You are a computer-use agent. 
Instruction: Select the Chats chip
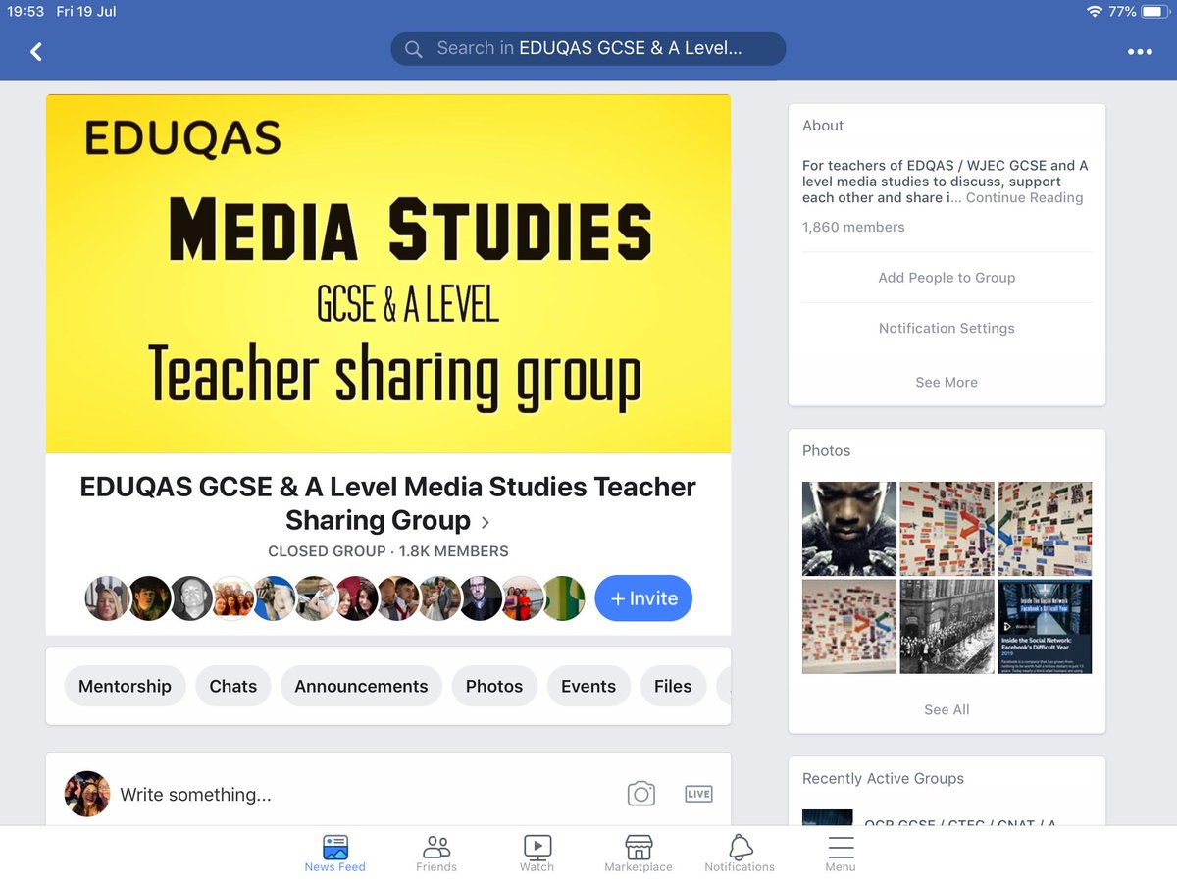pyautogui.click(x=233, y=686)
